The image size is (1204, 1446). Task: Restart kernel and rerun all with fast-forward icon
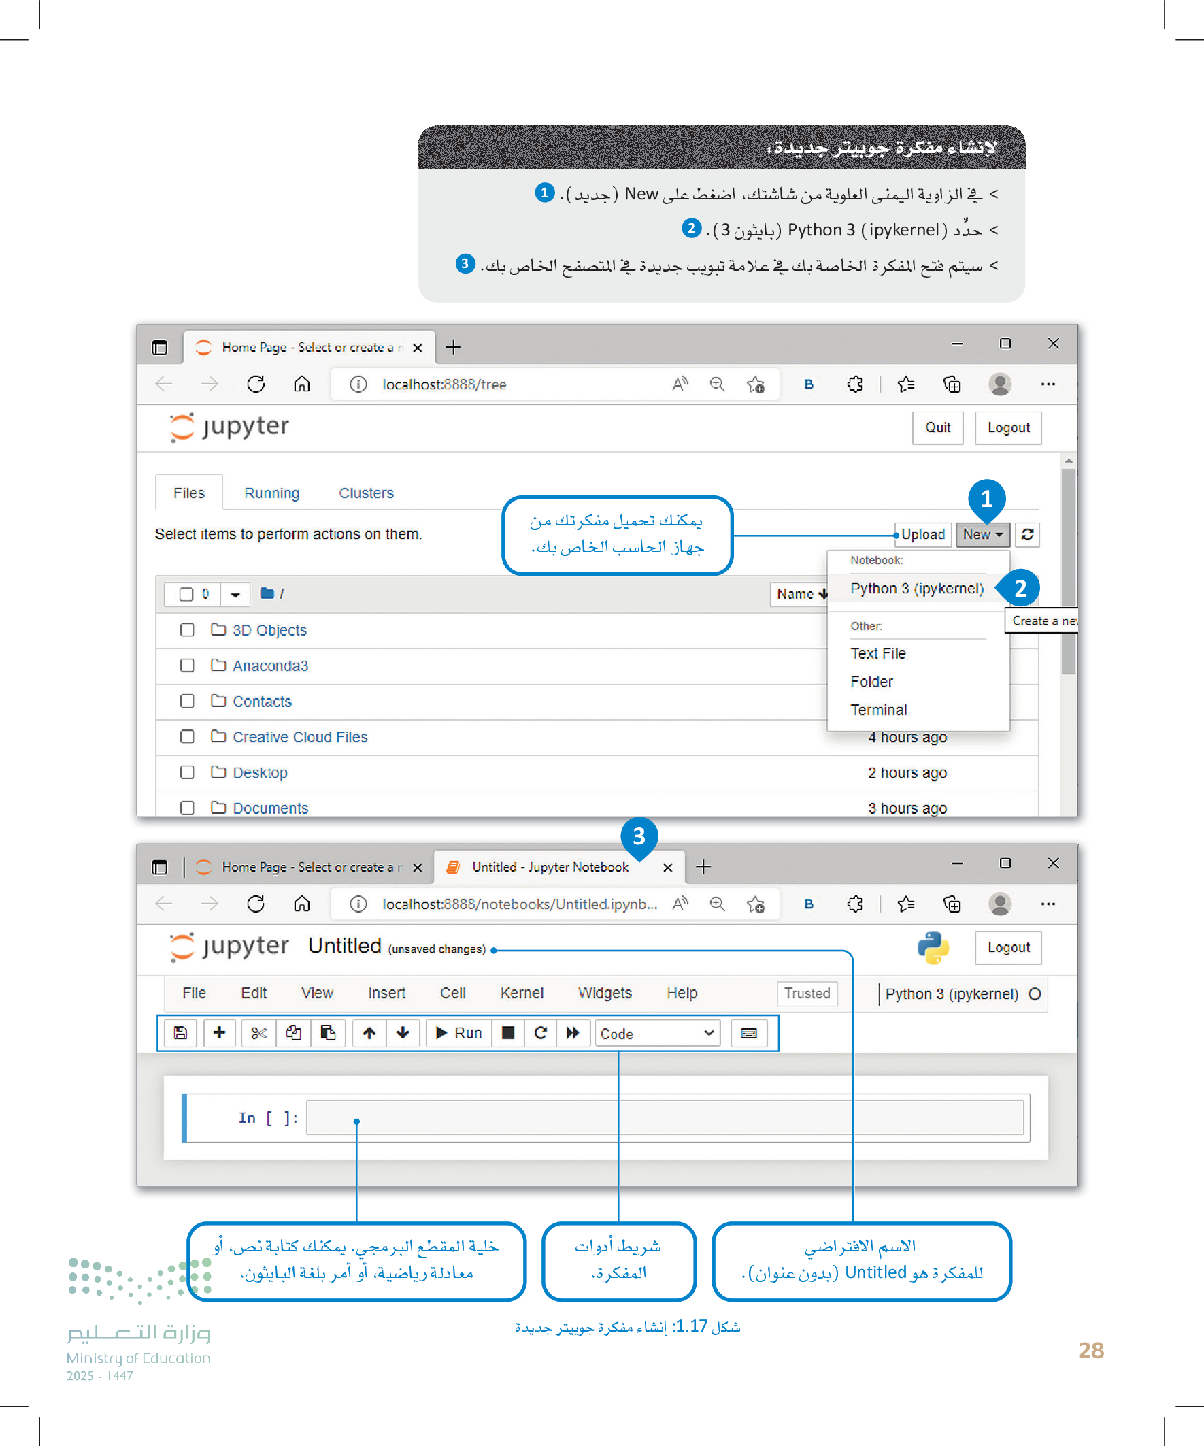point(573,1033)
